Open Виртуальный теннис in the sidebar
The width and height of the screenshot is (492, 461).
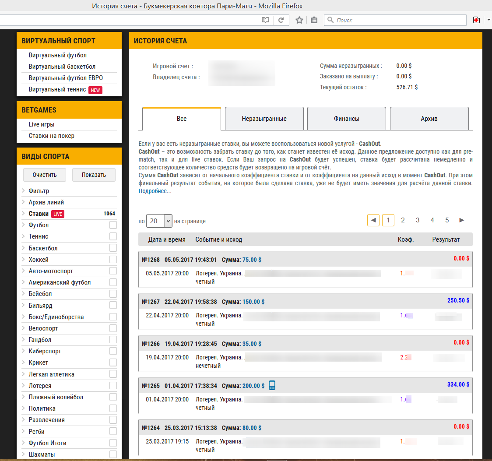click(x=57, y=90)
